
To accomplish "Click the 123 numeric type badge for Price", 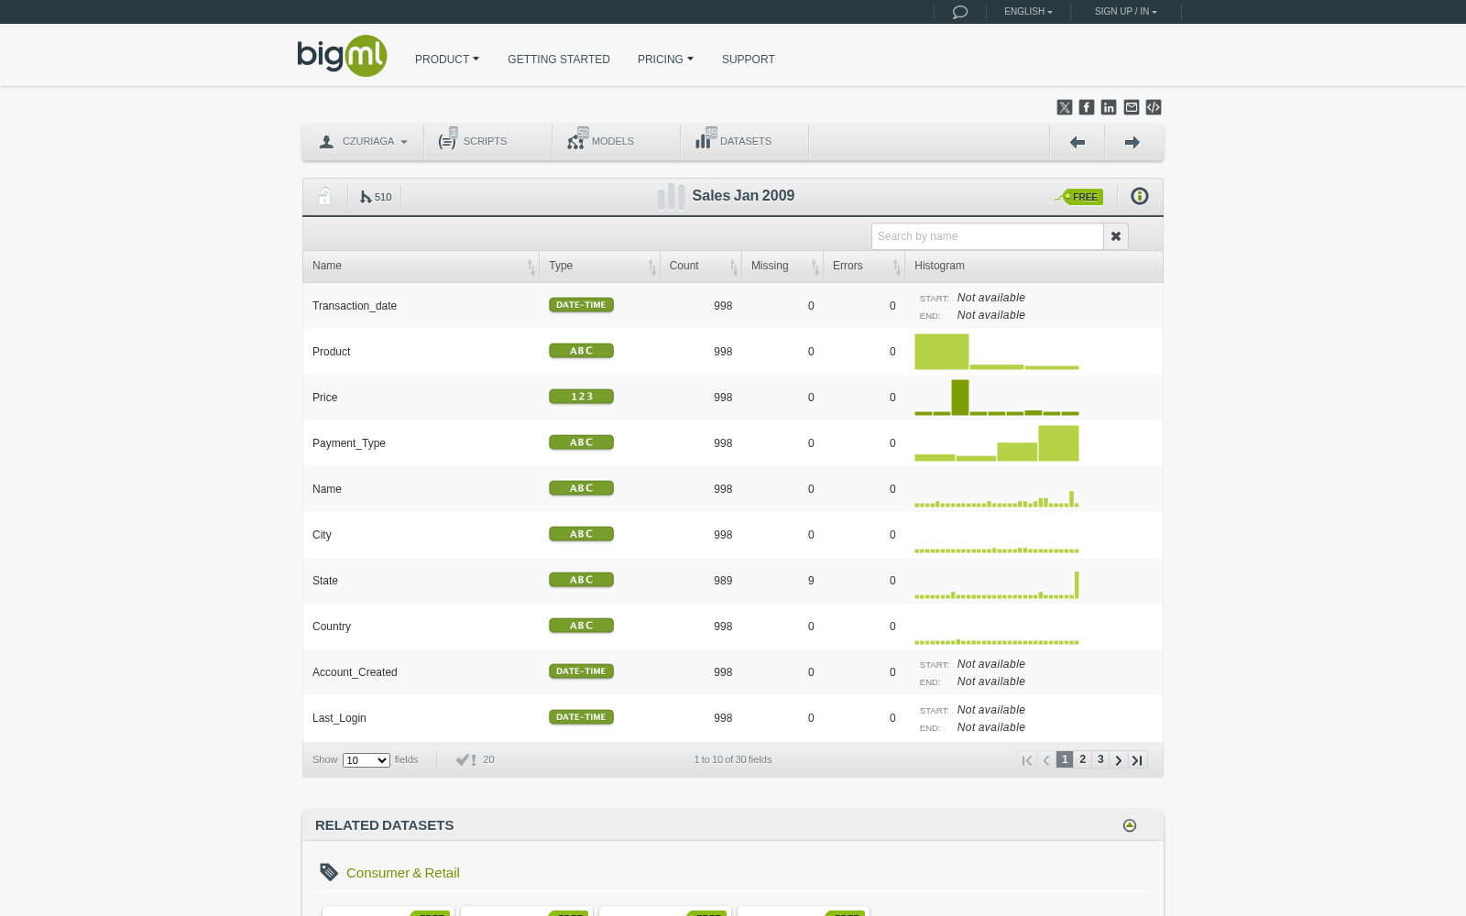I will pos(581,397).
